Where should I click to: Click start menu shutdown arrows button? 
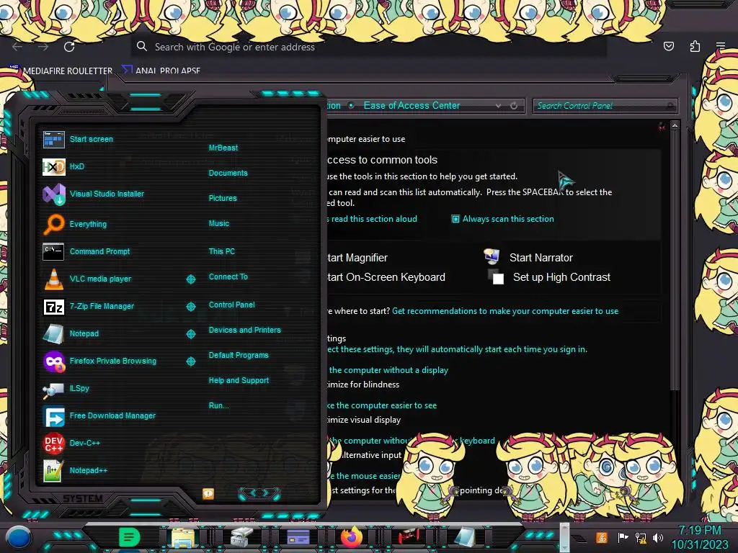pos(259,493)
